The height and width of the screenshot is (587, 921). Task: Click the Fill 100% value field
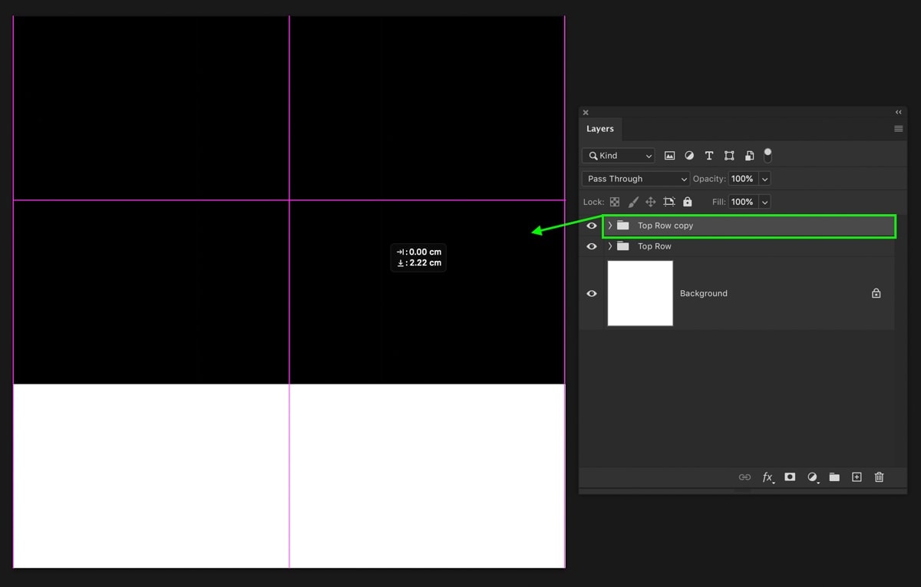[742, 202]
